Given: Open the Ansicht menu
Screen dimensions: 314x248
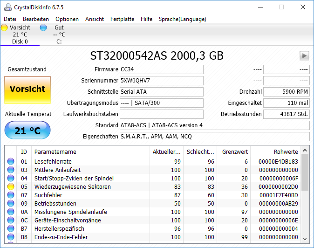Looking at the screenshot, I should (95, 19).
